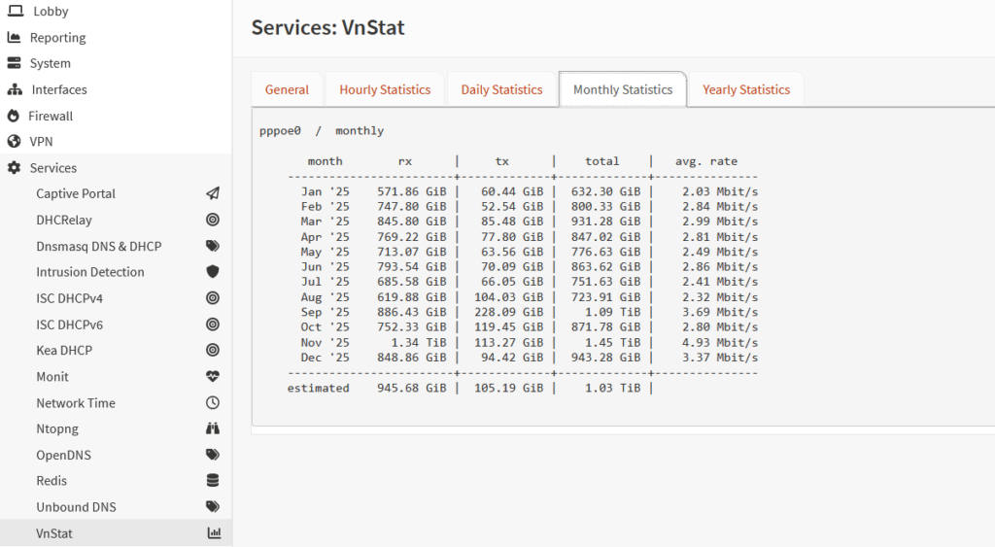Image resolution: width=995 pixels, height=547 pixels.
Task: Expand the Interfaces menu section
Action: coord(58,89)
